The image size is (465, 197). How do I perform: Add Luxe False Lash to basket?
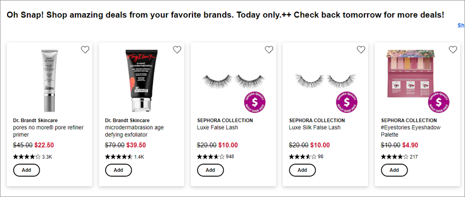(x=210, y=170)
